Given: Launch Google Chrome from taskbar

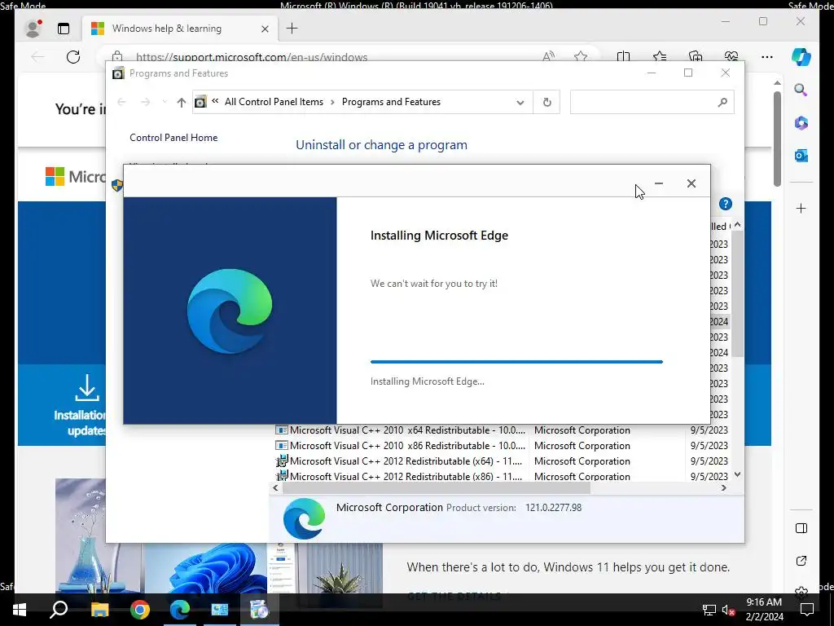Looking at the screenshot, I should 140,610.
